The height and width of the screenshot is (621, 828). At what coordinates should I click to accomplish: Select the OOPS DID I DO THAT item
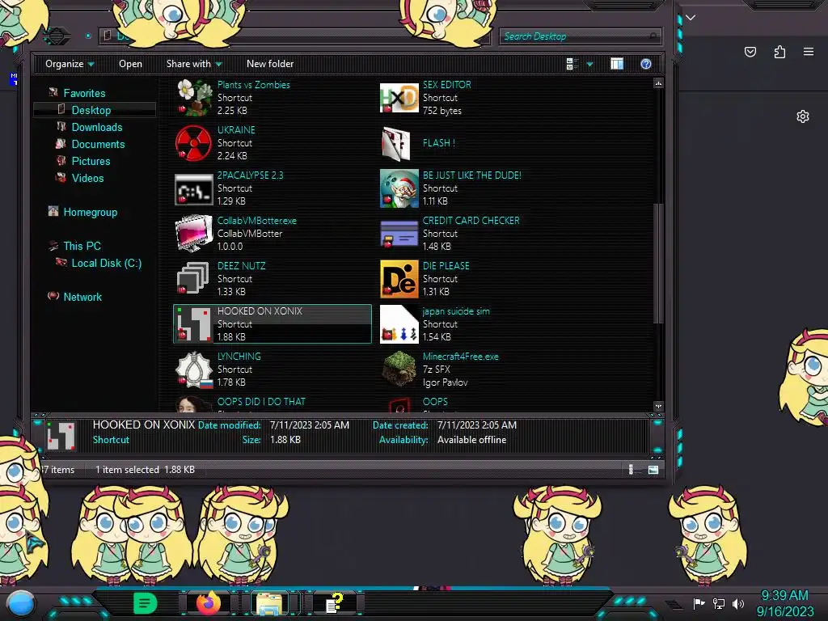point(261,402)
